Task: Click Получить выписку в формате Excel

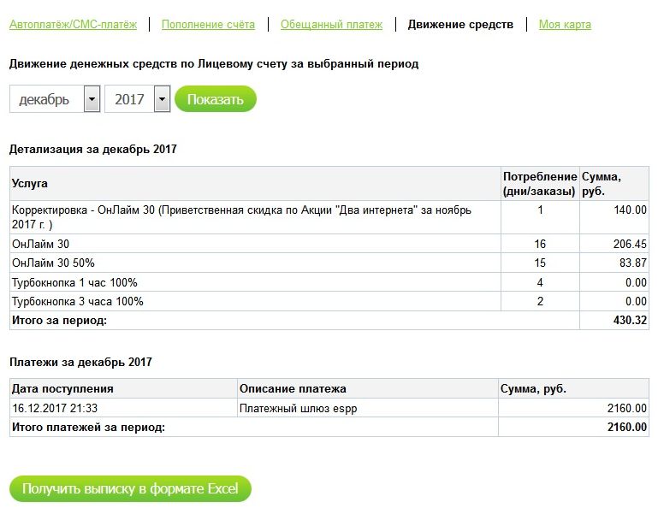Action: coord(130,489)
